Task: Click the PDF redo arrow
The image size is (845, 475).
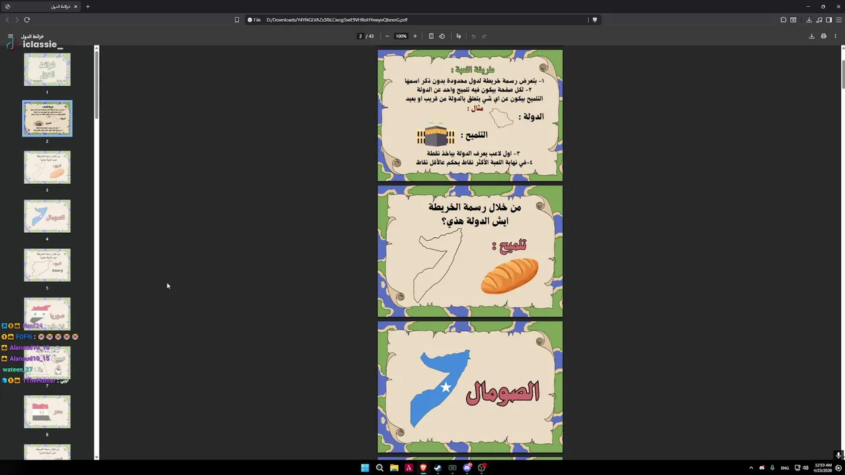Action: click(484, 36)
